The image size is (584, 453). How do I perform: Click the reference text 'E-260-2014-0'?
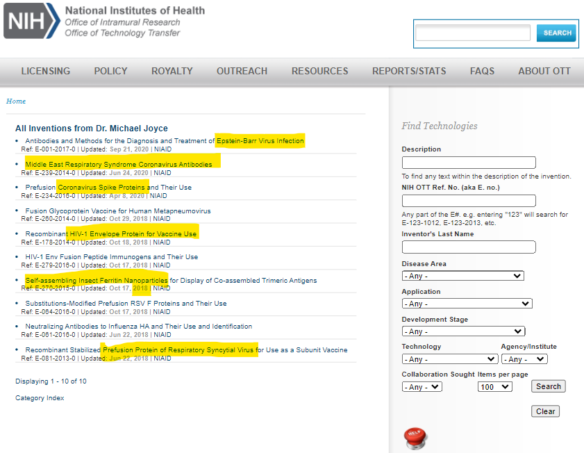tap(55, 219)
